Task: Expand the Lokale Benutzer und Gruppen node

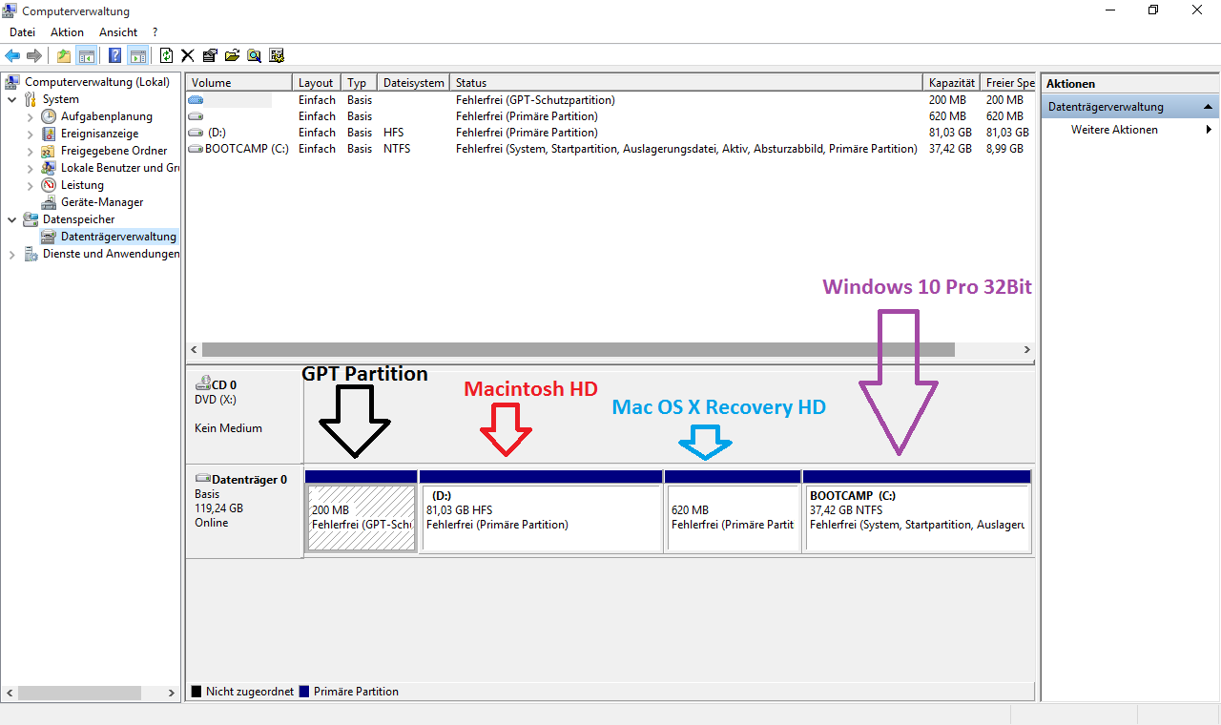Action: pyautogui.click(x=30, y=168)
